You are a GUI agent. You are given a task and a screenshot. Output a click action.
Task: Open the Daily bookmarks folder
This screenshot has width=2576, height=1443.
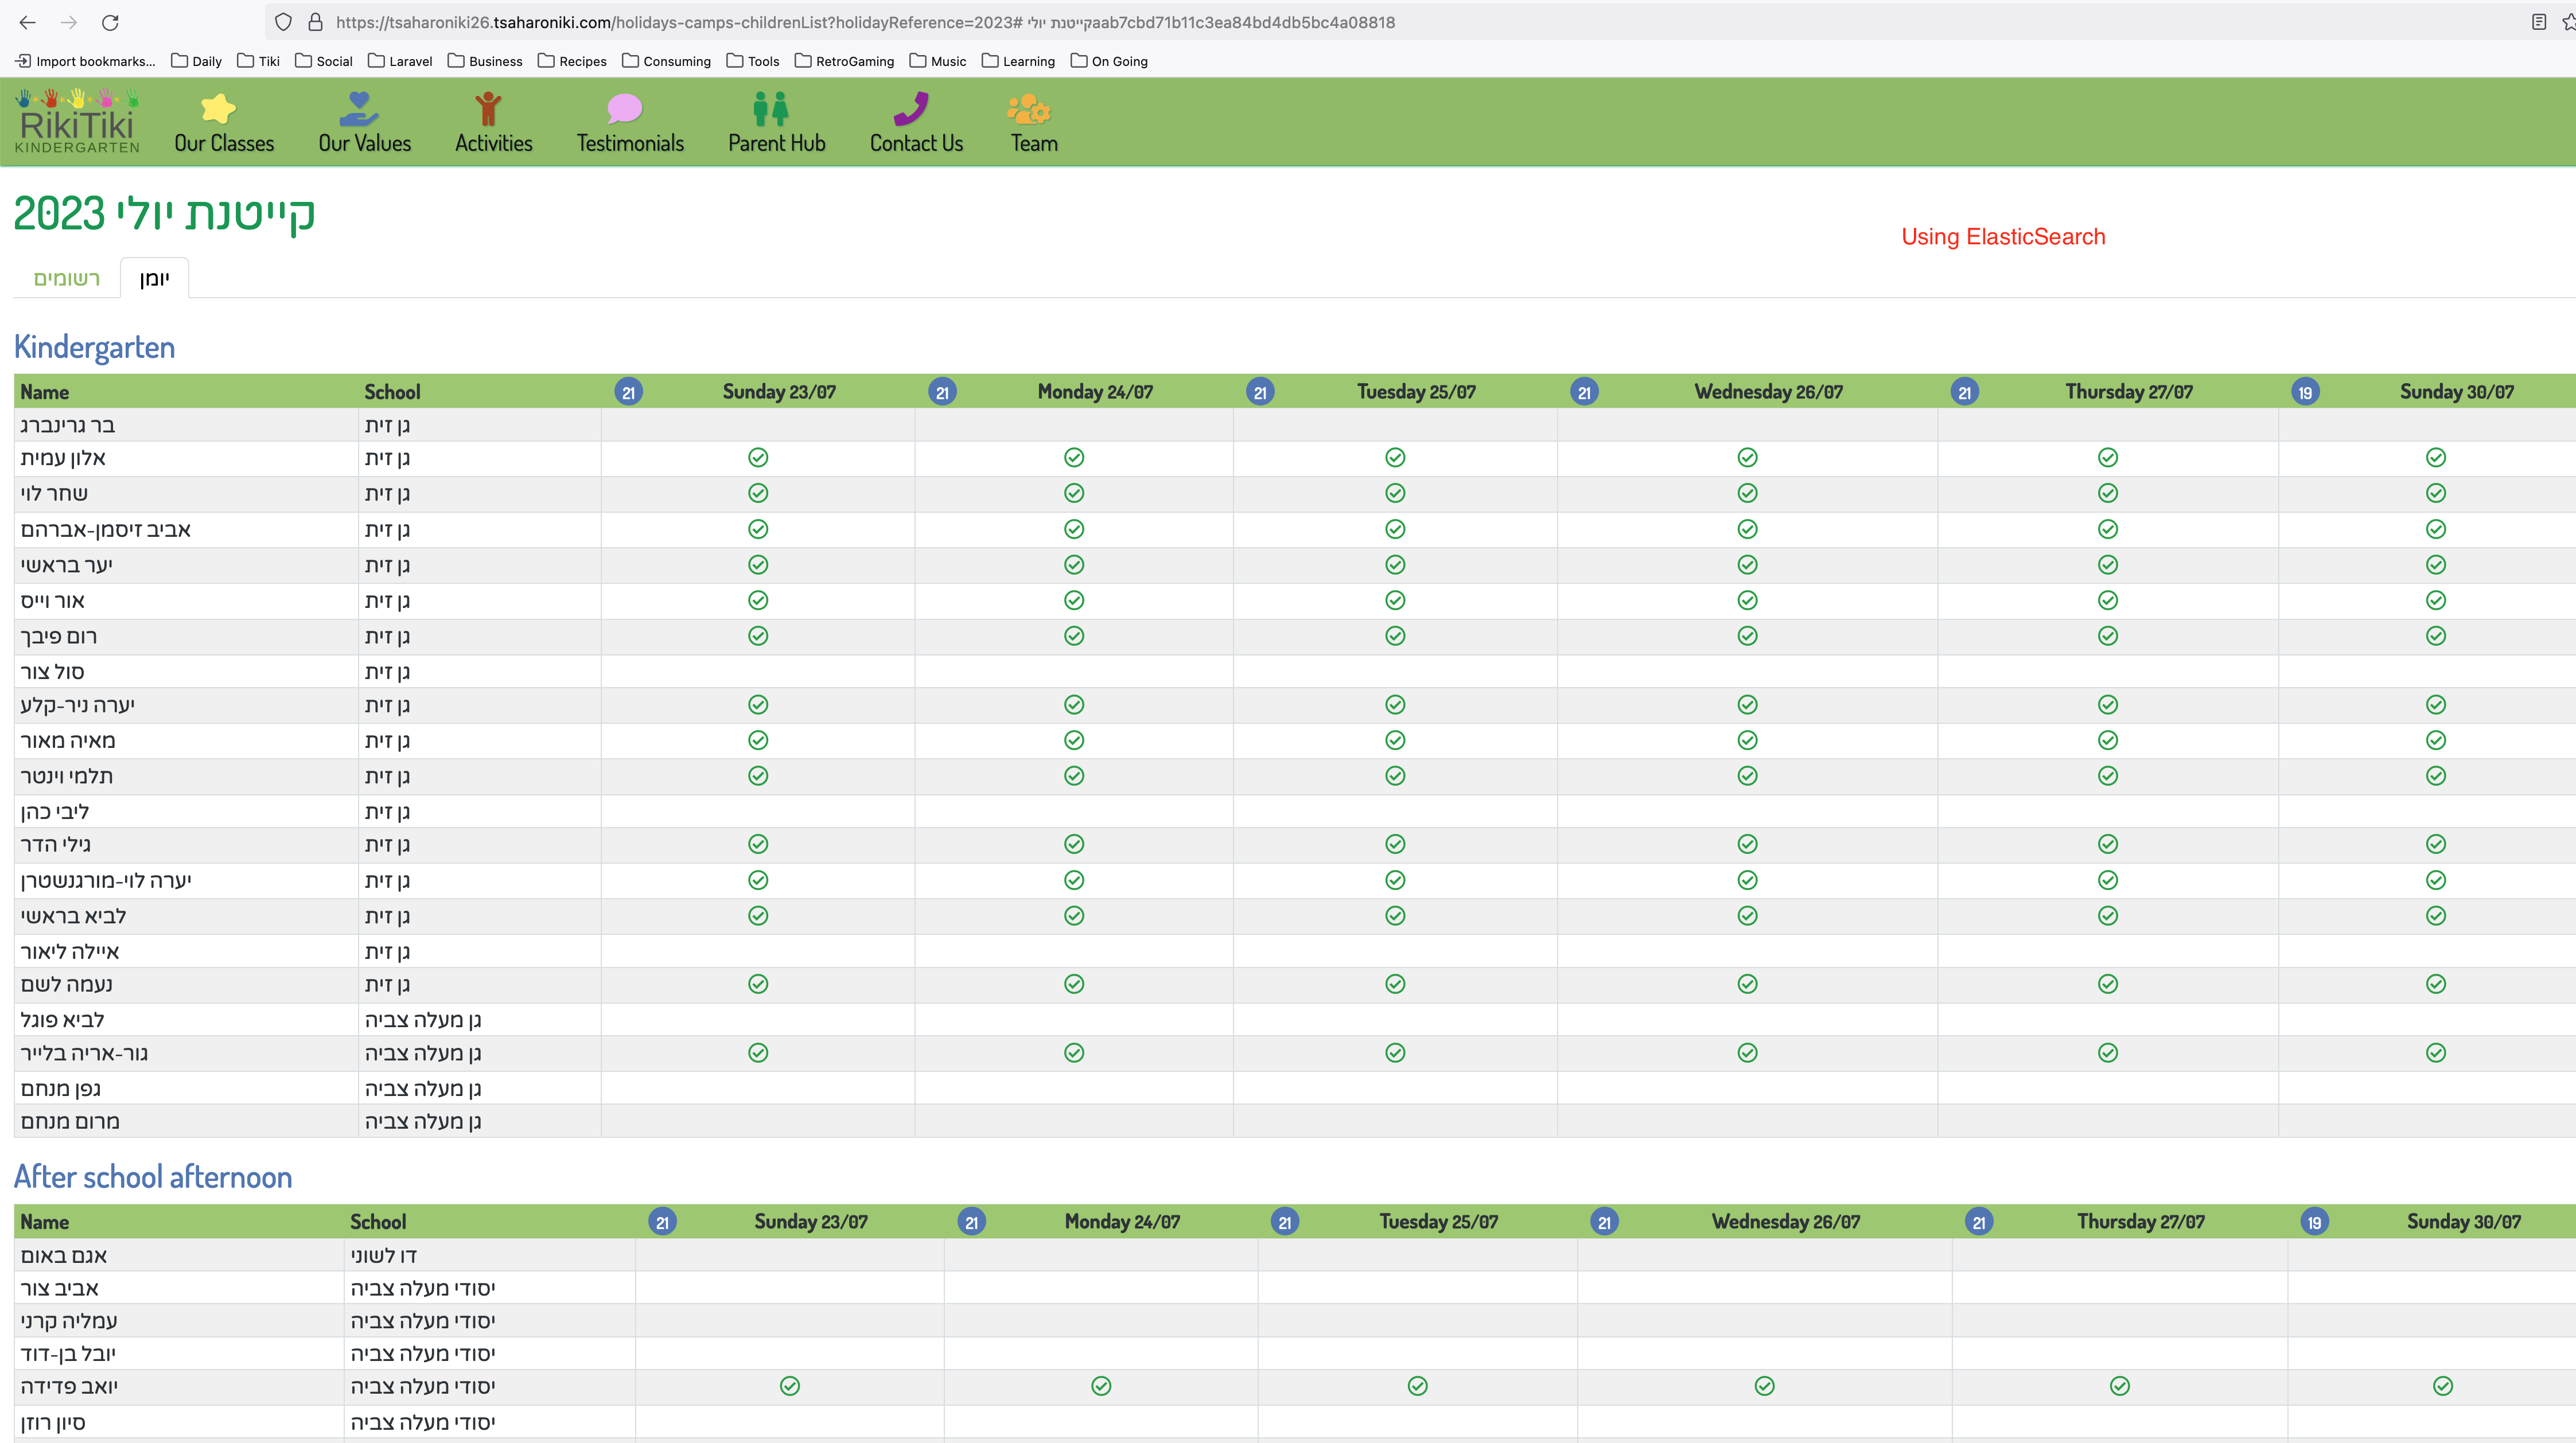(x=197, y=61)
